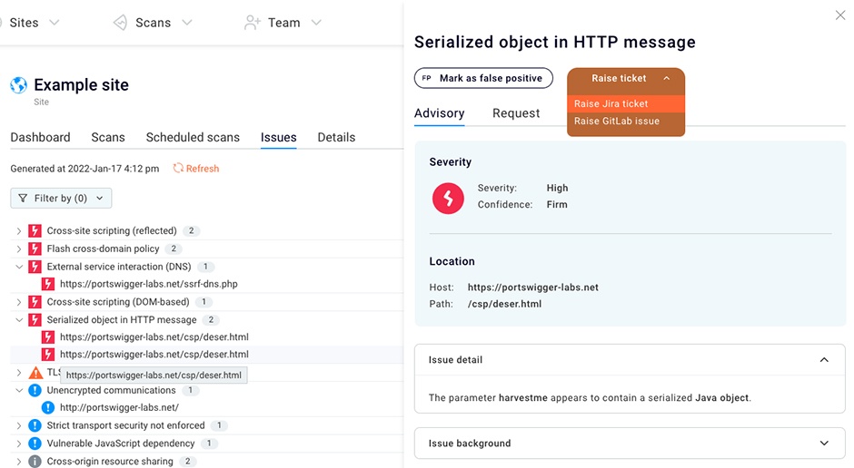Open the Details tab
Viewport: 854px width, 468px height.
coord(336,138)
